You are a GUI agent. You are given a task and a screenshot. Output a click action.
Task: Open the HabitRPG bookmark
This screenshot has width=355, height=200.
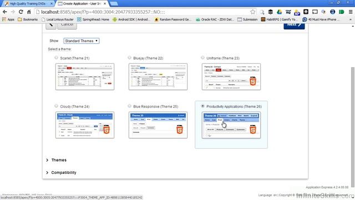click(280, 19)
